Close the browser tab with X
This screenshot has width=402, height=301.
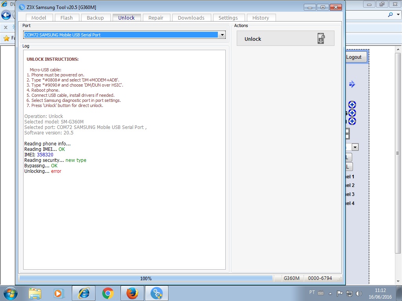point(5,27)
